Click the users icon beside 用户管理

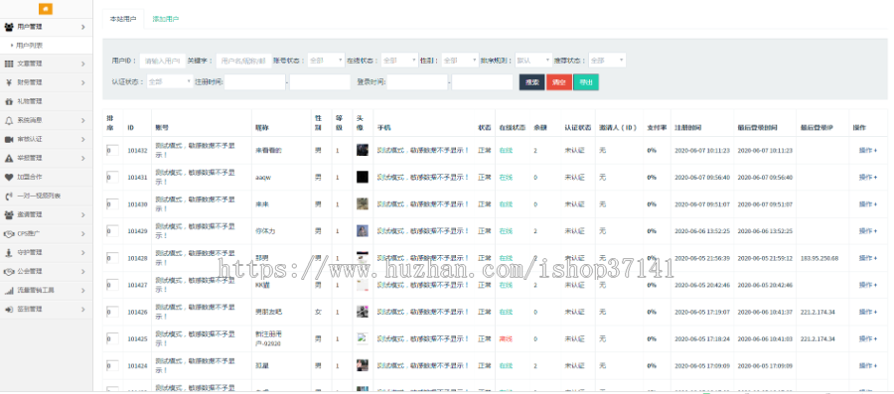9,27
